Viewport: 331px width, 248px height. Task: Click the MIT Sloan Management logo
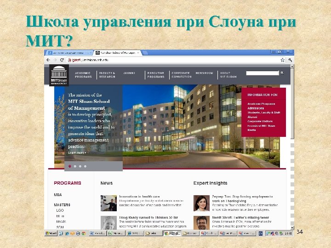[x=59, y=75]
